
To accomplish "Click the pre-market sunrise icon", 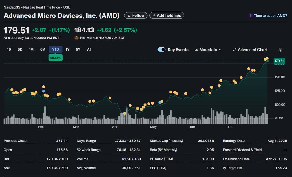I will (76, 38).
